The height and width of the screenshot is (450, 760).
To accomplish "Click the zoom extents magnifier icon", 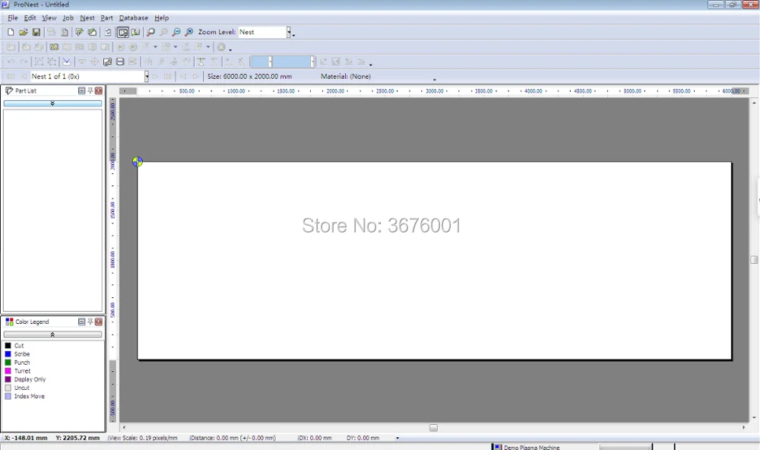I will 189,32.
